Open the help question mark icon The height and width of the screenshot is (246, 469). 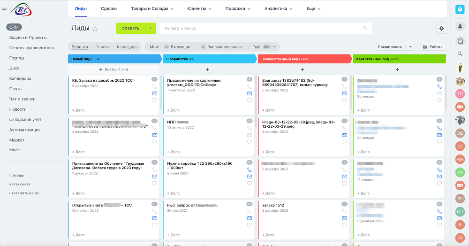460,9
